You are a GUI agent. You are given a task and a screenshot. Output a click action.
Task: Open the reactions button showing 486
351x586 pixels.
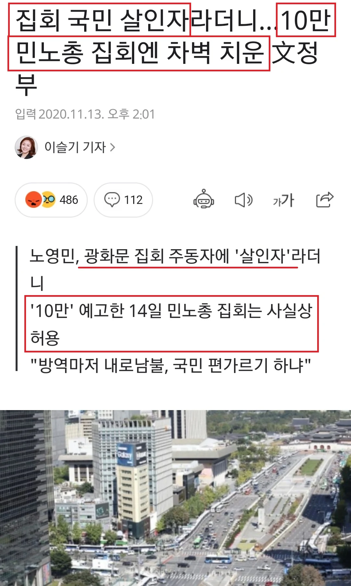click(51, 200)
